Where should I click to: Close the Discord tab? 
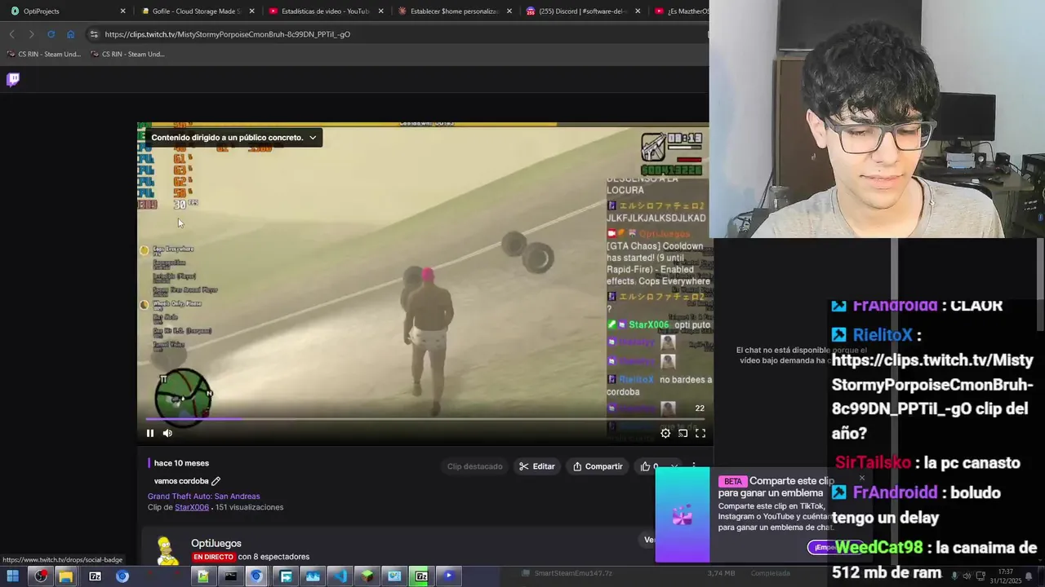coord(638,11)
